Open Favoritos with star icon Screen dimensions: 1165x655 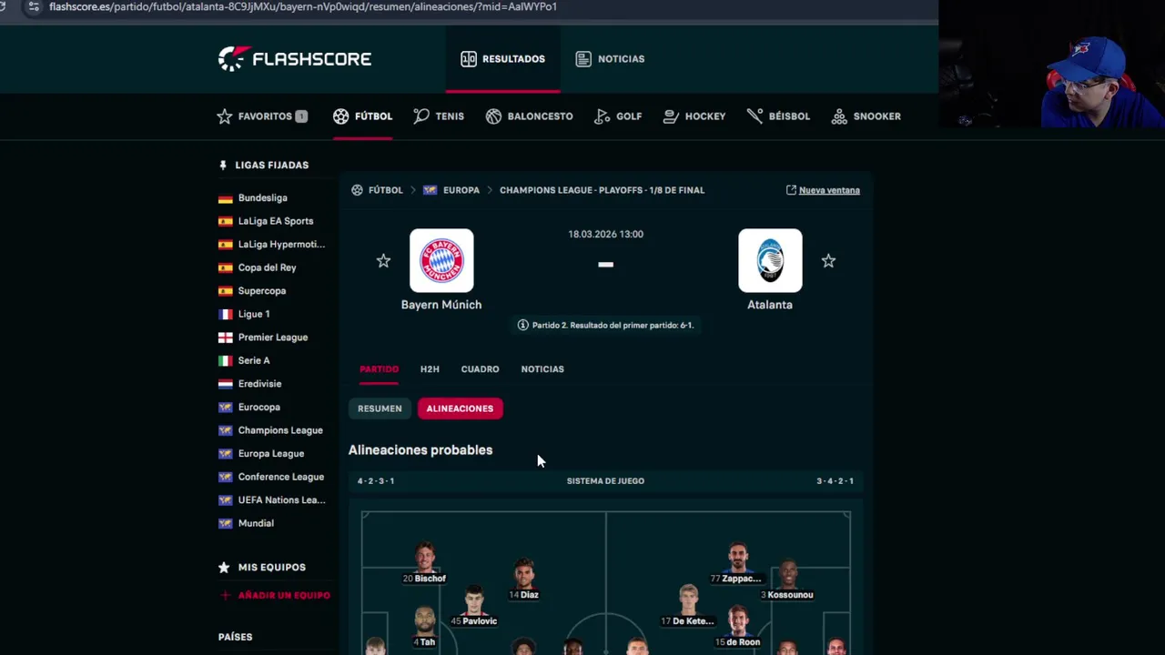[262, 116]
